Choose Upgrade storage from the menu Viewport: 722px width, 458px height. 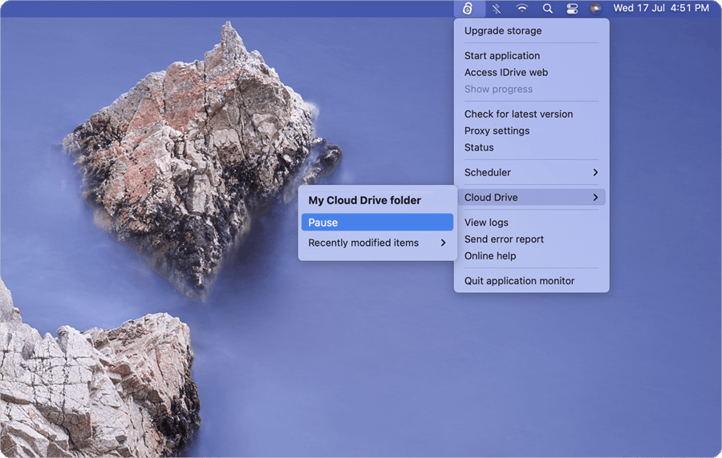click(531, 30)
